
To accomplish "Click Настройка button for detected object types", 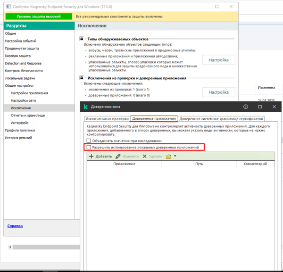I will pyautogui.click(x=218, y=60).
